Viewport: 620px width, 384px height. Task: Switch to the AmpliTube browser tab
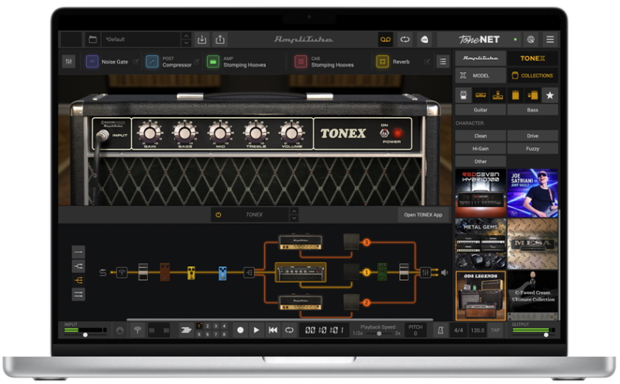(x=480, y=58)
